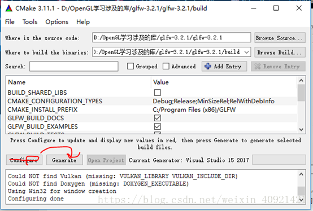The width and height of the screenshot is (313, 211).
Task: Click output log scrollbar down arrow
Action: click(301, 200)
